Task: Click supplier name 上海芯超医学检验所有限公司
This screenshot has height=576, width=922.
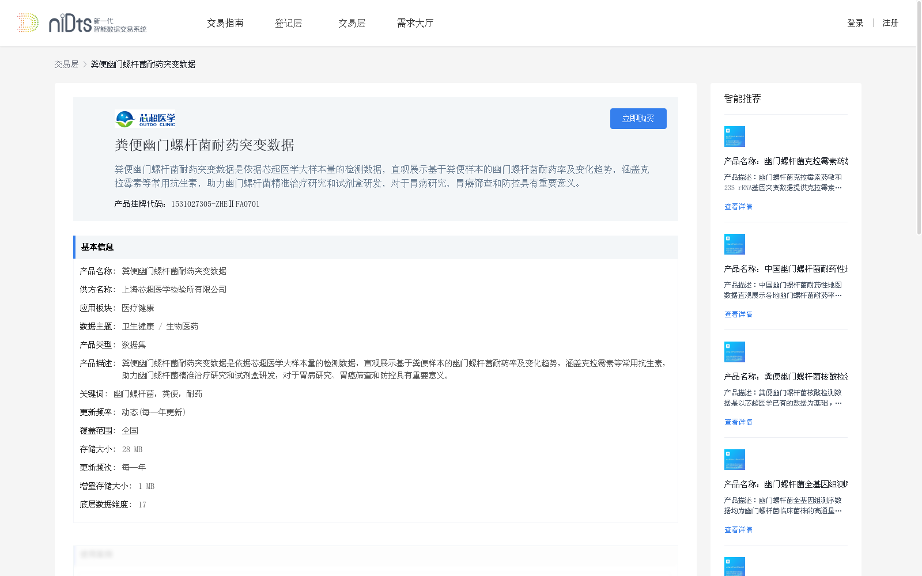Action: coord(174,290)
